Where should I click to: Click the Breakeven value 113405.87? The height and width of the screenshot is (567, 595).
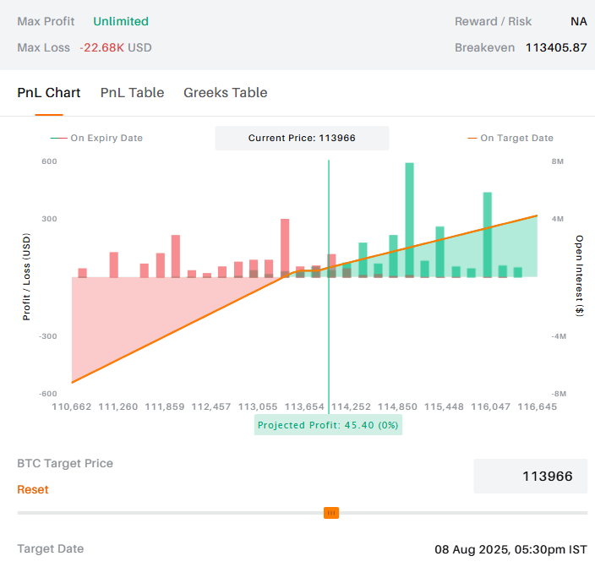pyautogui.click(x=555, y=47)
